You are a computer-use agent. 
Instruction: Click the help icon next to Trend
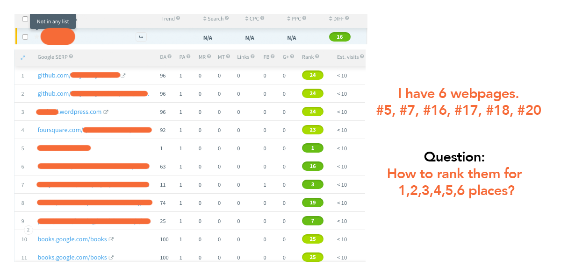pos(178,19)
